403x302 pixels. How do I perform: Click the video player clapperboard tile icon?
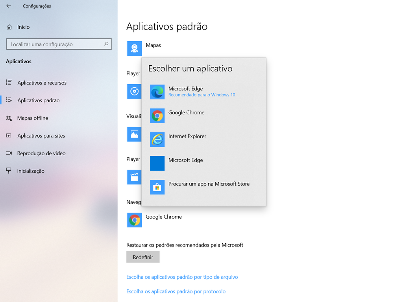pos(134,177)
